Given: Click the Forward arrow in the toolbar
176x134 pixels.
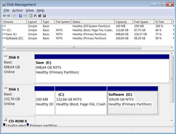Looking at the screenshot, I should 9,16.
